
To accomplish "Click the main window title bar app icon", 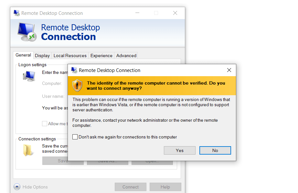I will click(16, 13).
